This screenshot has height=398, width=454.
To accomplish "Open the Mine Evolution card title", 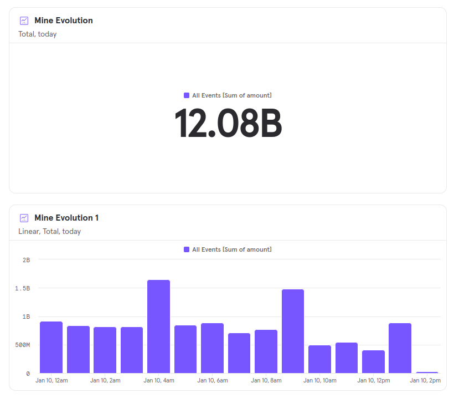I will [x=63, y=20].
